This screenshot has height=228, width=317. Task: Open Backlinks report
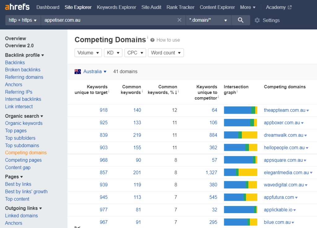point(15,63)
